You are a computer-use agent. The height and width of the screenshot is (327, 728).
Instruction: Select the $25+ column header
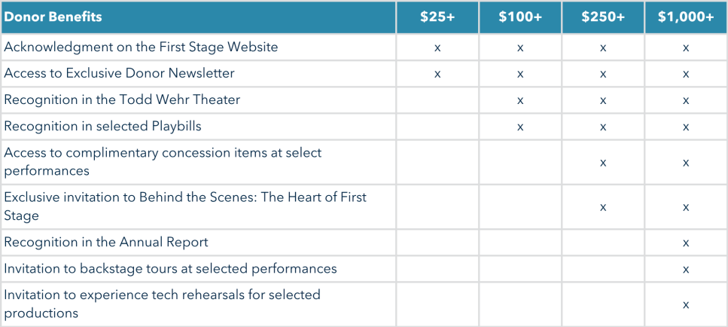click(x=437, y=17)
